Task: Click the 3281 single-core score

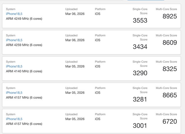Action: (140, 99)
